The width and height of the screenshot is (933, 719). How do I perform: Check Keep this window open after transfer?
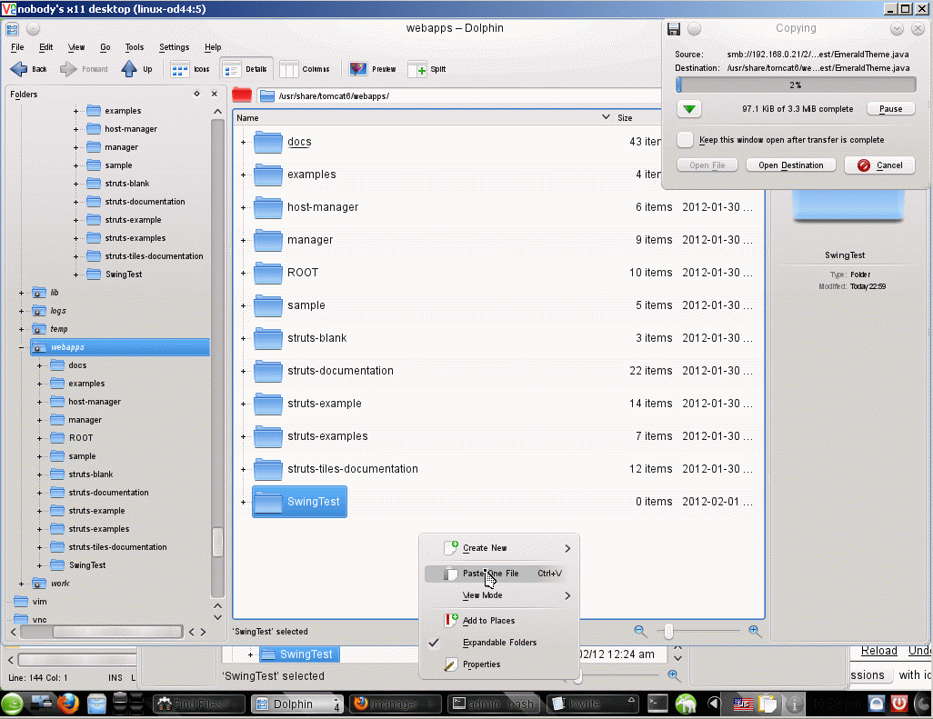686,140
